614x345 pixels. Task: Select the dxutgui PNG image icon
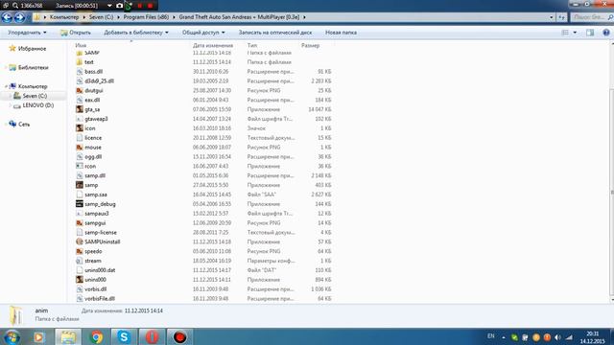tap(80, 90)
